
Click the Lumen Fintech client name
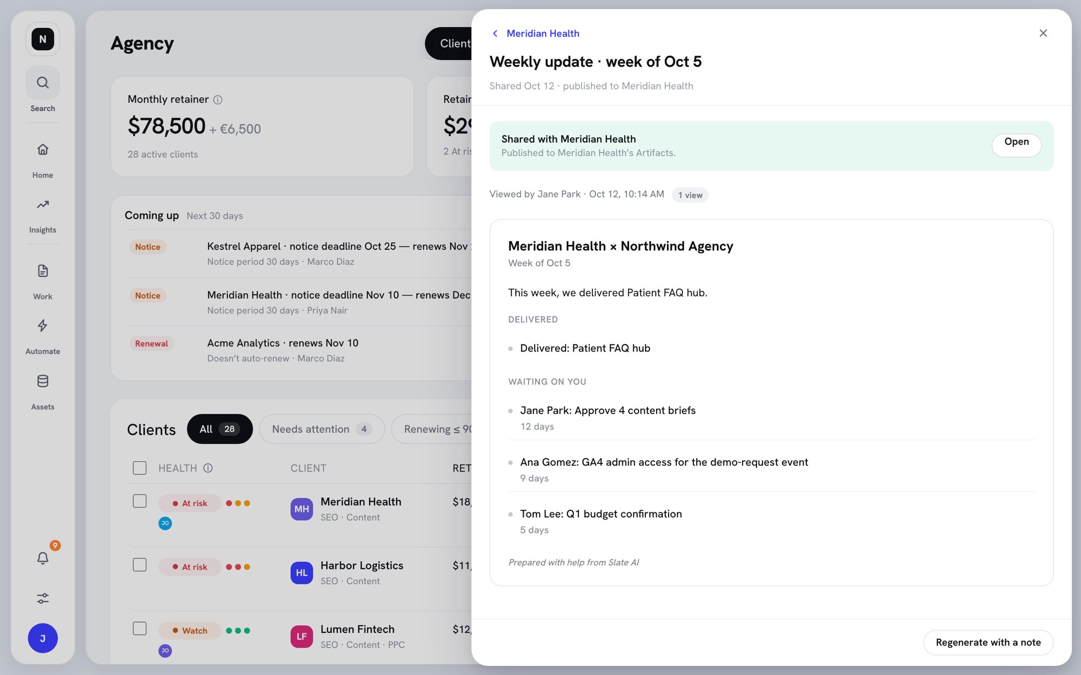tap(357, 629)
